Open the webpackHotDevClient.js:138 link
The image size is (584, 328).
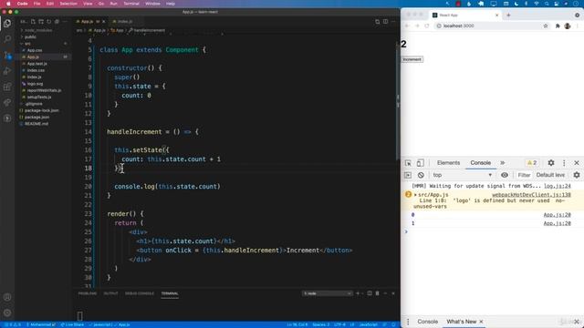pos(531,195)
